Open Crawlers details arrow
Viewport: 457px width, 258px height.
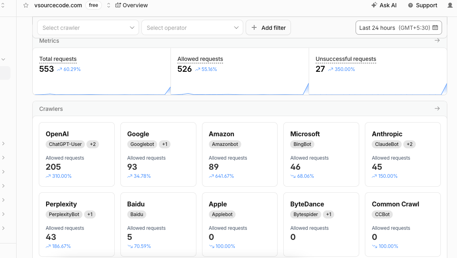(x=437, y=108)
